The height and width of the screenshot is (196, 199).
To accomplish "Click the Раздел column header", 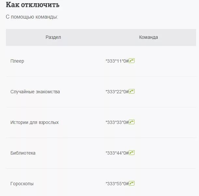I will [x=53, y=37].
